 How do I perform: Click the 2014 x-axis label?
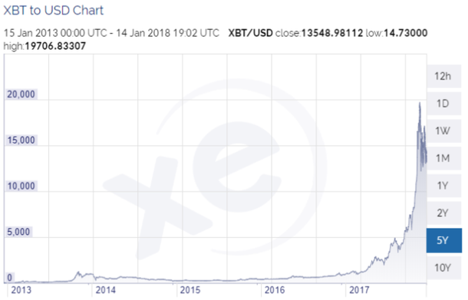click(x=105, y=290)
